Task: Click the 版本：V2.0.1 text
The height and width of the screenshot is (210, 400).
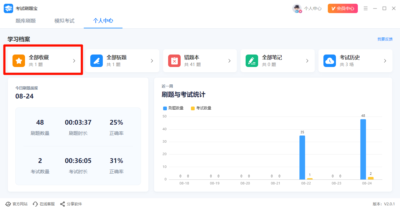Action: click(x=384, y=204)
